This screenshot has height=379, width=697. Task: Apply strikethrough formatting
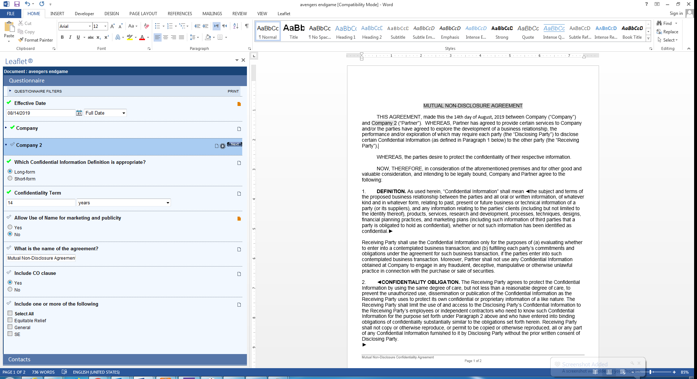point(91,37)
